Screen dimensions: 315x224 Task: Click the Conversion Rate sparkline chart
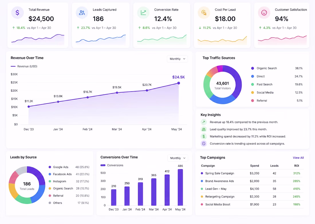pyautogui.click(x=162, y=39)
